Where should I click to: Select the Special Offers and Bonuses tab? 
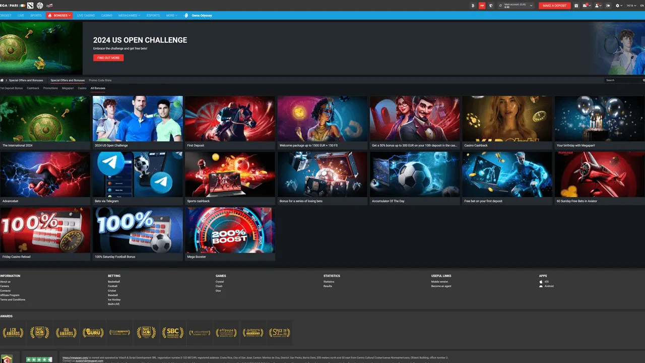68,80
